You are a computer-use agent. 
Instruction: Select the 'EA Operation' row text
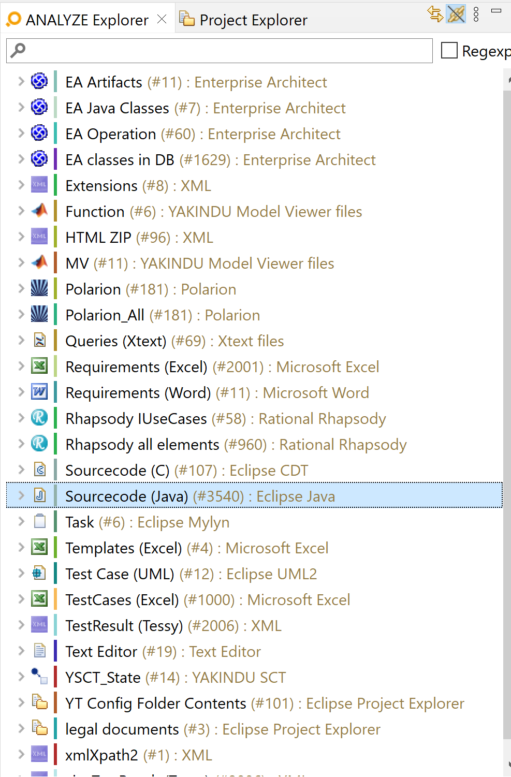pos(111,134)
